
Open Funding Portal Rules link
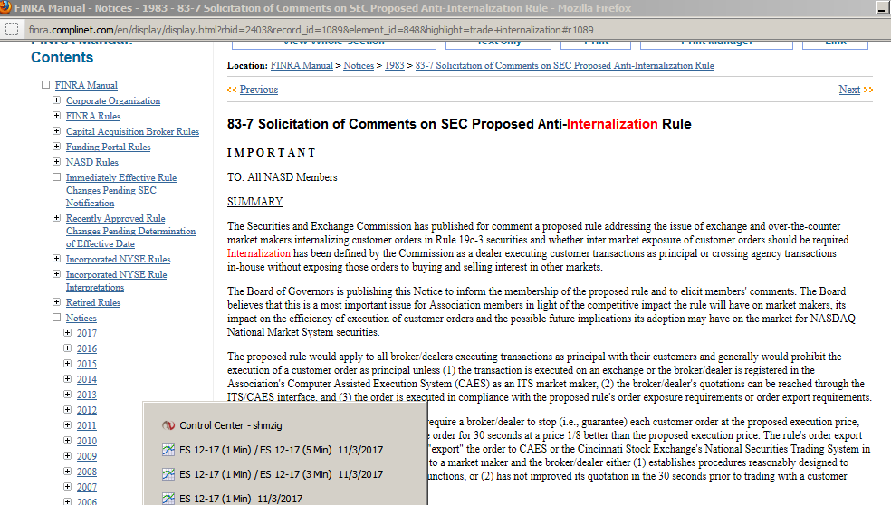click(108, 147)
